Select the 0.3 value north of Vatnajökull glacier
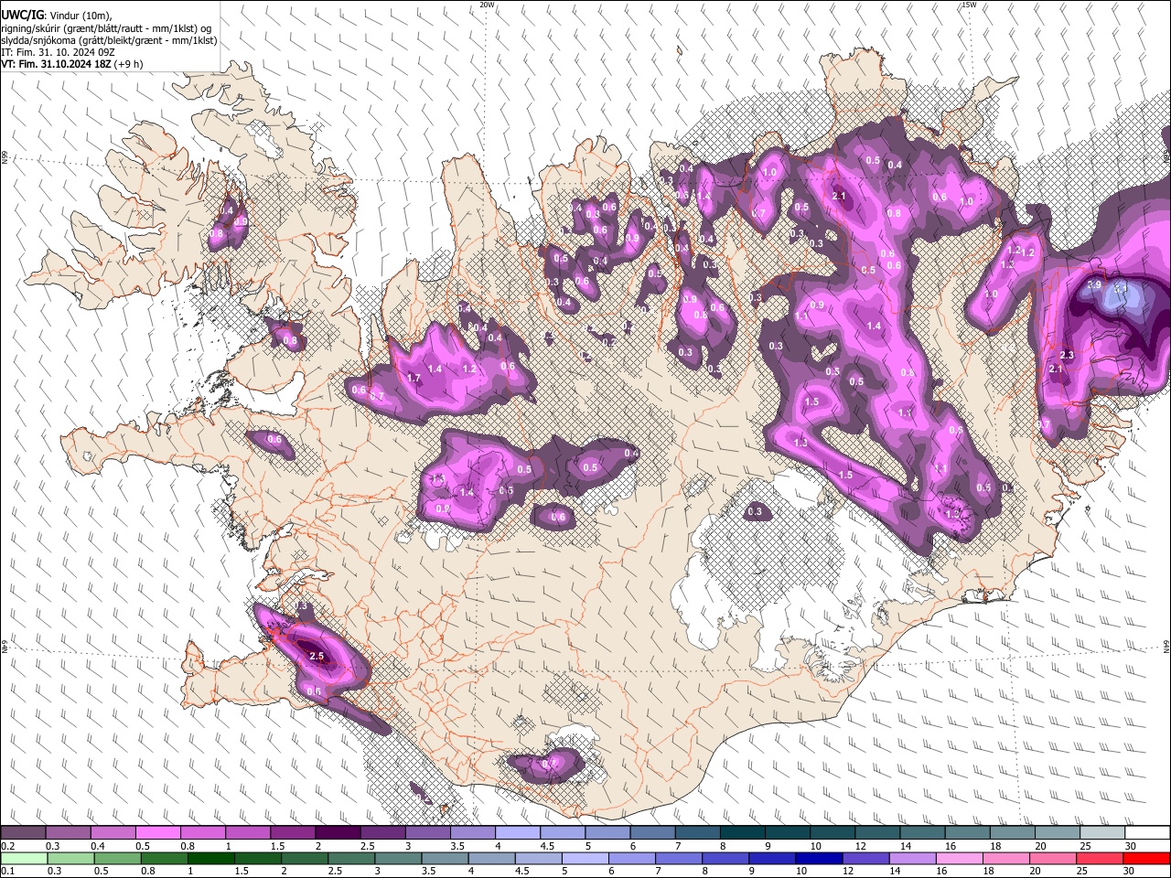Screen dimensions: 1171x878 (755, 512)
